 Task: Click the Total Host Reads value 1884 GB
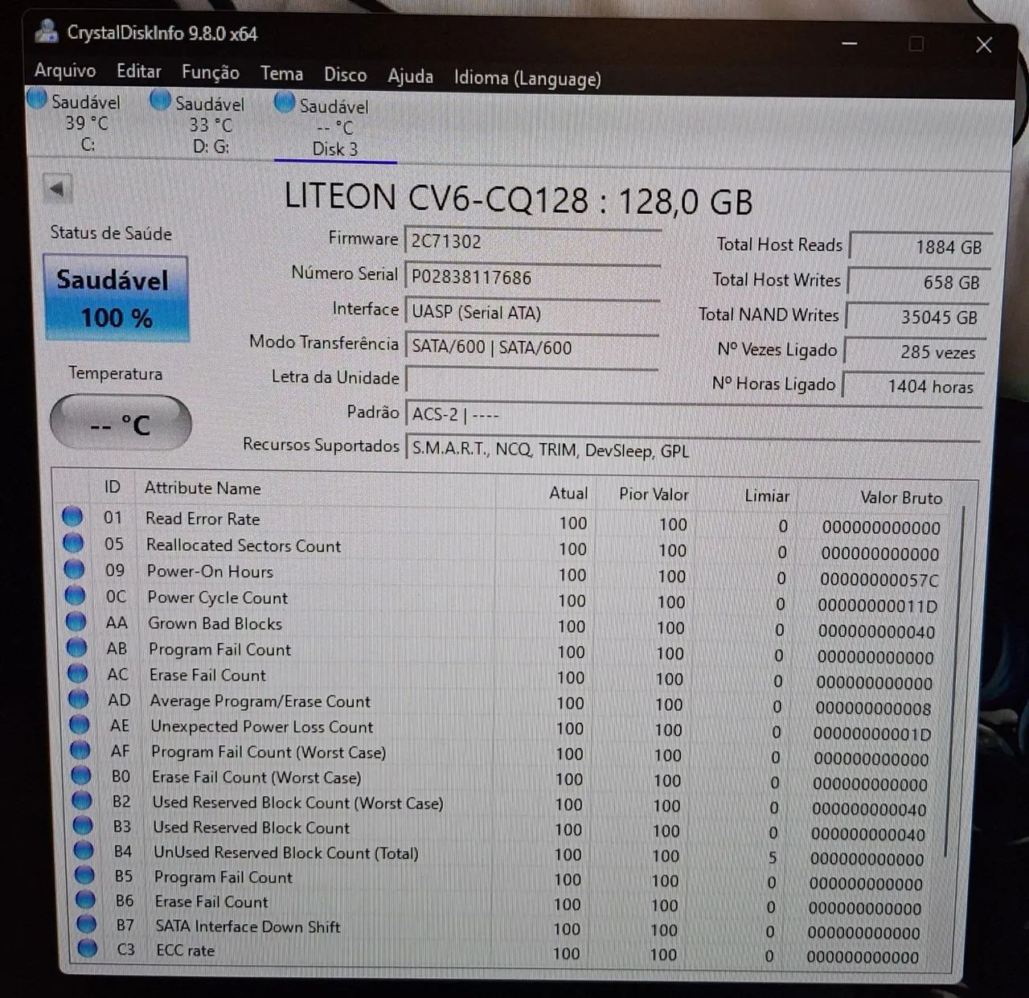click(x=920, y=247)
